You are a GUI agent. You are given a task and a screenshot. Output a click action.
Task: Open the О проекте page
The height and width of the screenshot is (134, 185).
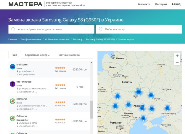pos(144,4)
